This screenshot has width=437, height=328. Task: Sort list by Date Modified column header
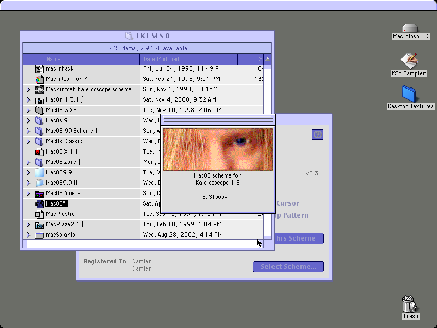(188, 59)
